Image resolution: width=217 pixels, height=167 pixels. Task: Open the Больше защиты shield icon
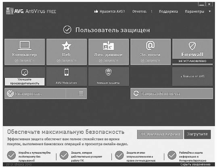coord(108,72)
